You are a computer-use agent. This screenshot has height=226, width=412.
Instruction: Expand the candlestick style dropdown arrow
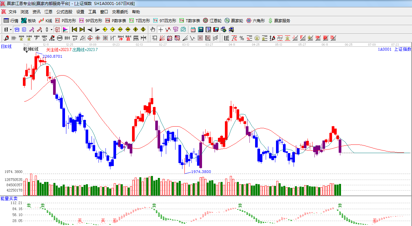point(51,29)
